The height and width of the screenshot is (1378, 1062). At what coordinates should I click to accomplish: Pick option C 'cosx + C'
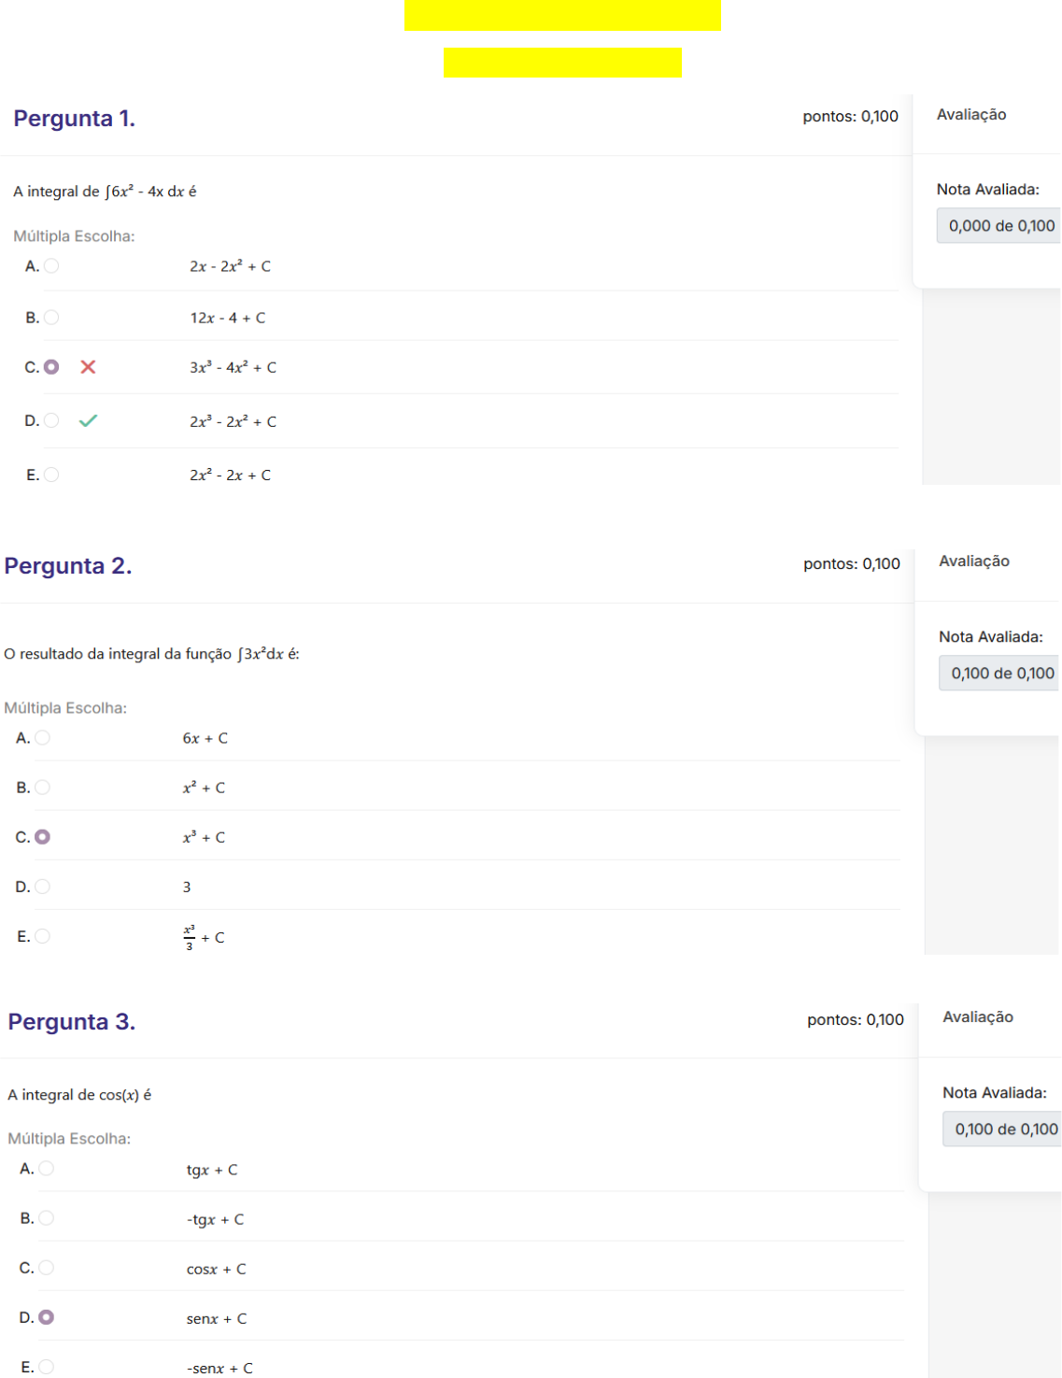pyautogui.click(x=47, y=1268)
